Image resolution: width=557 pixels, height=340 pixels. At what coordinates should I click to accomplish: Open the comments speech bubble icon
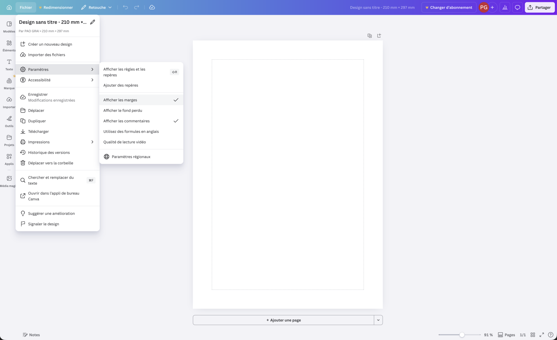pos(517,7)
